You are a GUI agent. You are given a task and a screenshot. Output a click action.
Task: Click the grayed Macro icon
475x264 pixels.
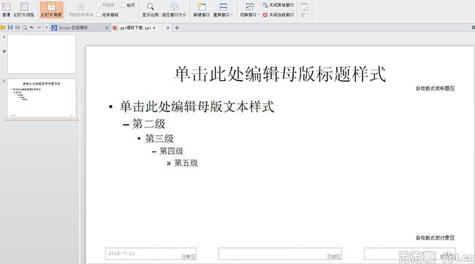point(304,7)
